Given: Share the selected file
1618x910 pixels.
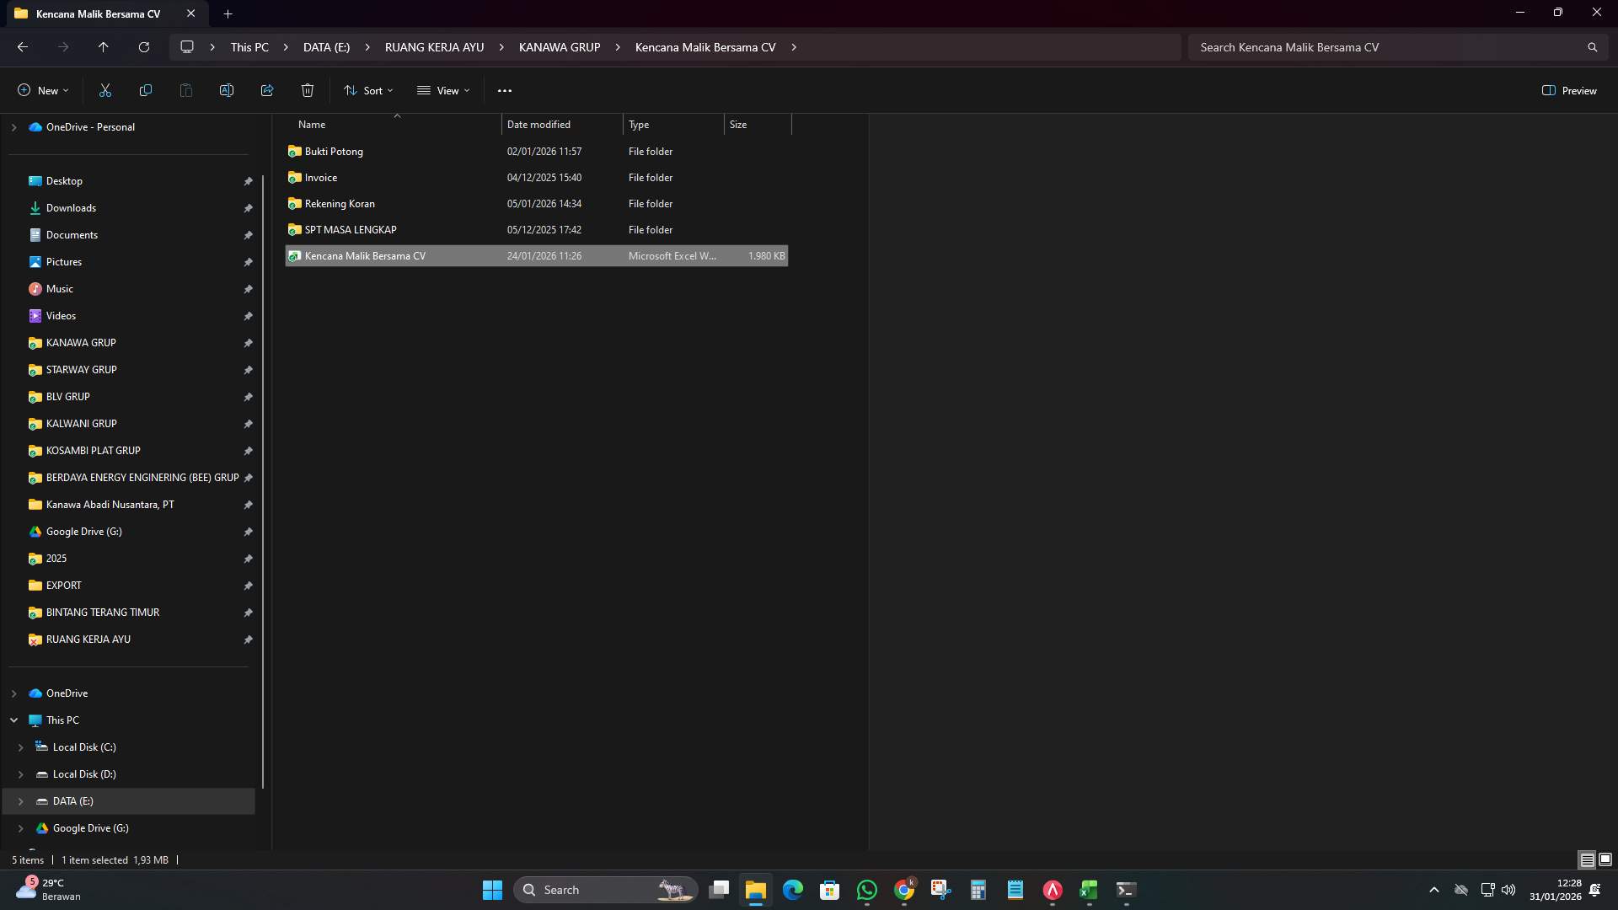Looking at the screenshot, I should [x=266, y=90].
